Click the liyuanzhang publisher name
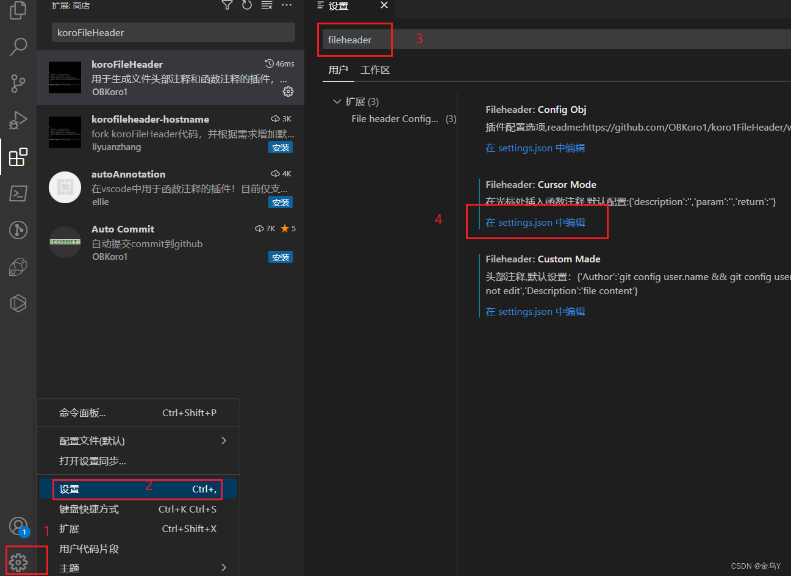The width and height of the screenshot is (791, 576). [x=116, y=147]
